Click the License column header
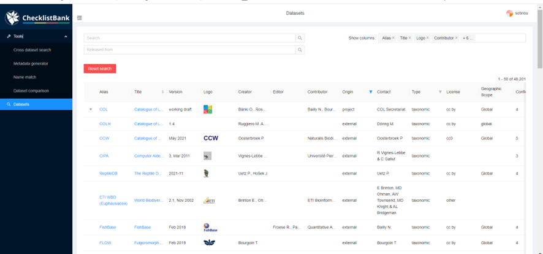Viewport: 543px width, 254px height. click(453, 92)
